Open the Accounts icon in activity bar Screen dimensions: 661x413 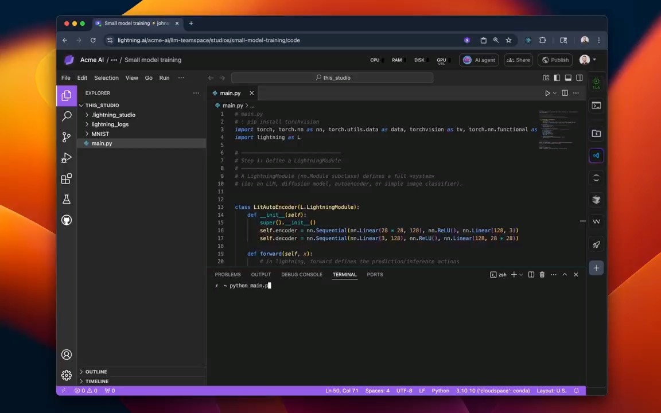[x=66, y=354]
